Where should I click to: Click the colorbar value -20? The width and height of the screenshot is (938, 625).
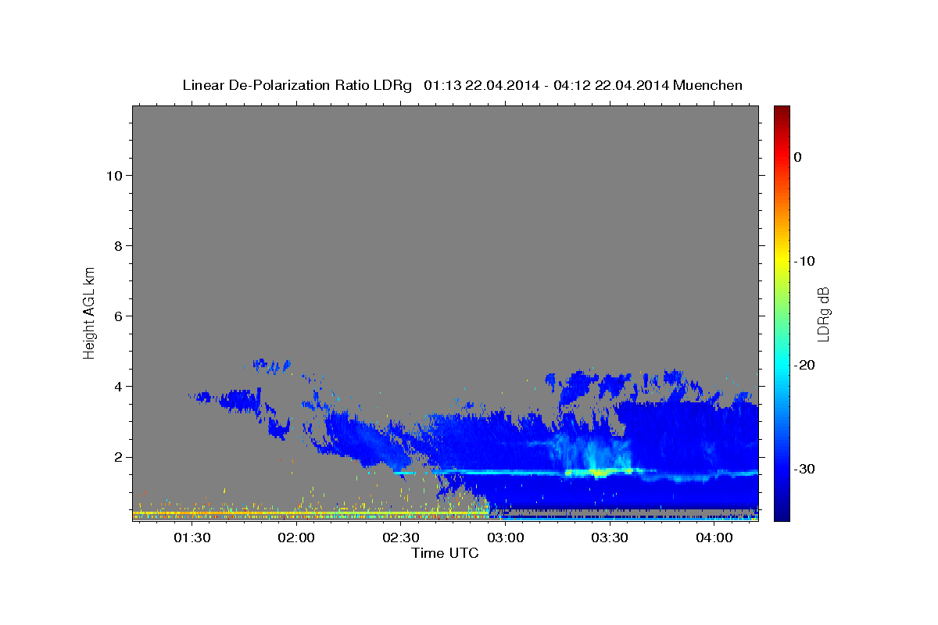point(804,365)
